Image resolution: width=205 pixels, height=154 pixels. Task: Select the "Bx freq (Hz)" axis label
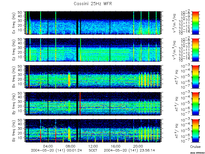click(x=14, y=77)
